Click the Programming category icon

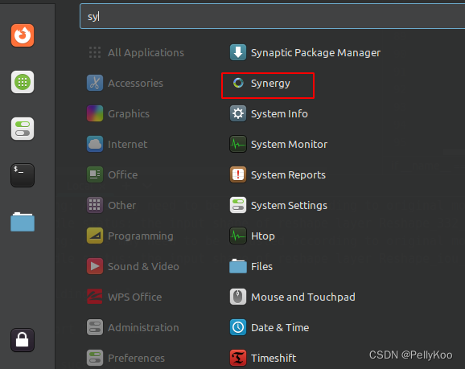tap(95, 236)
